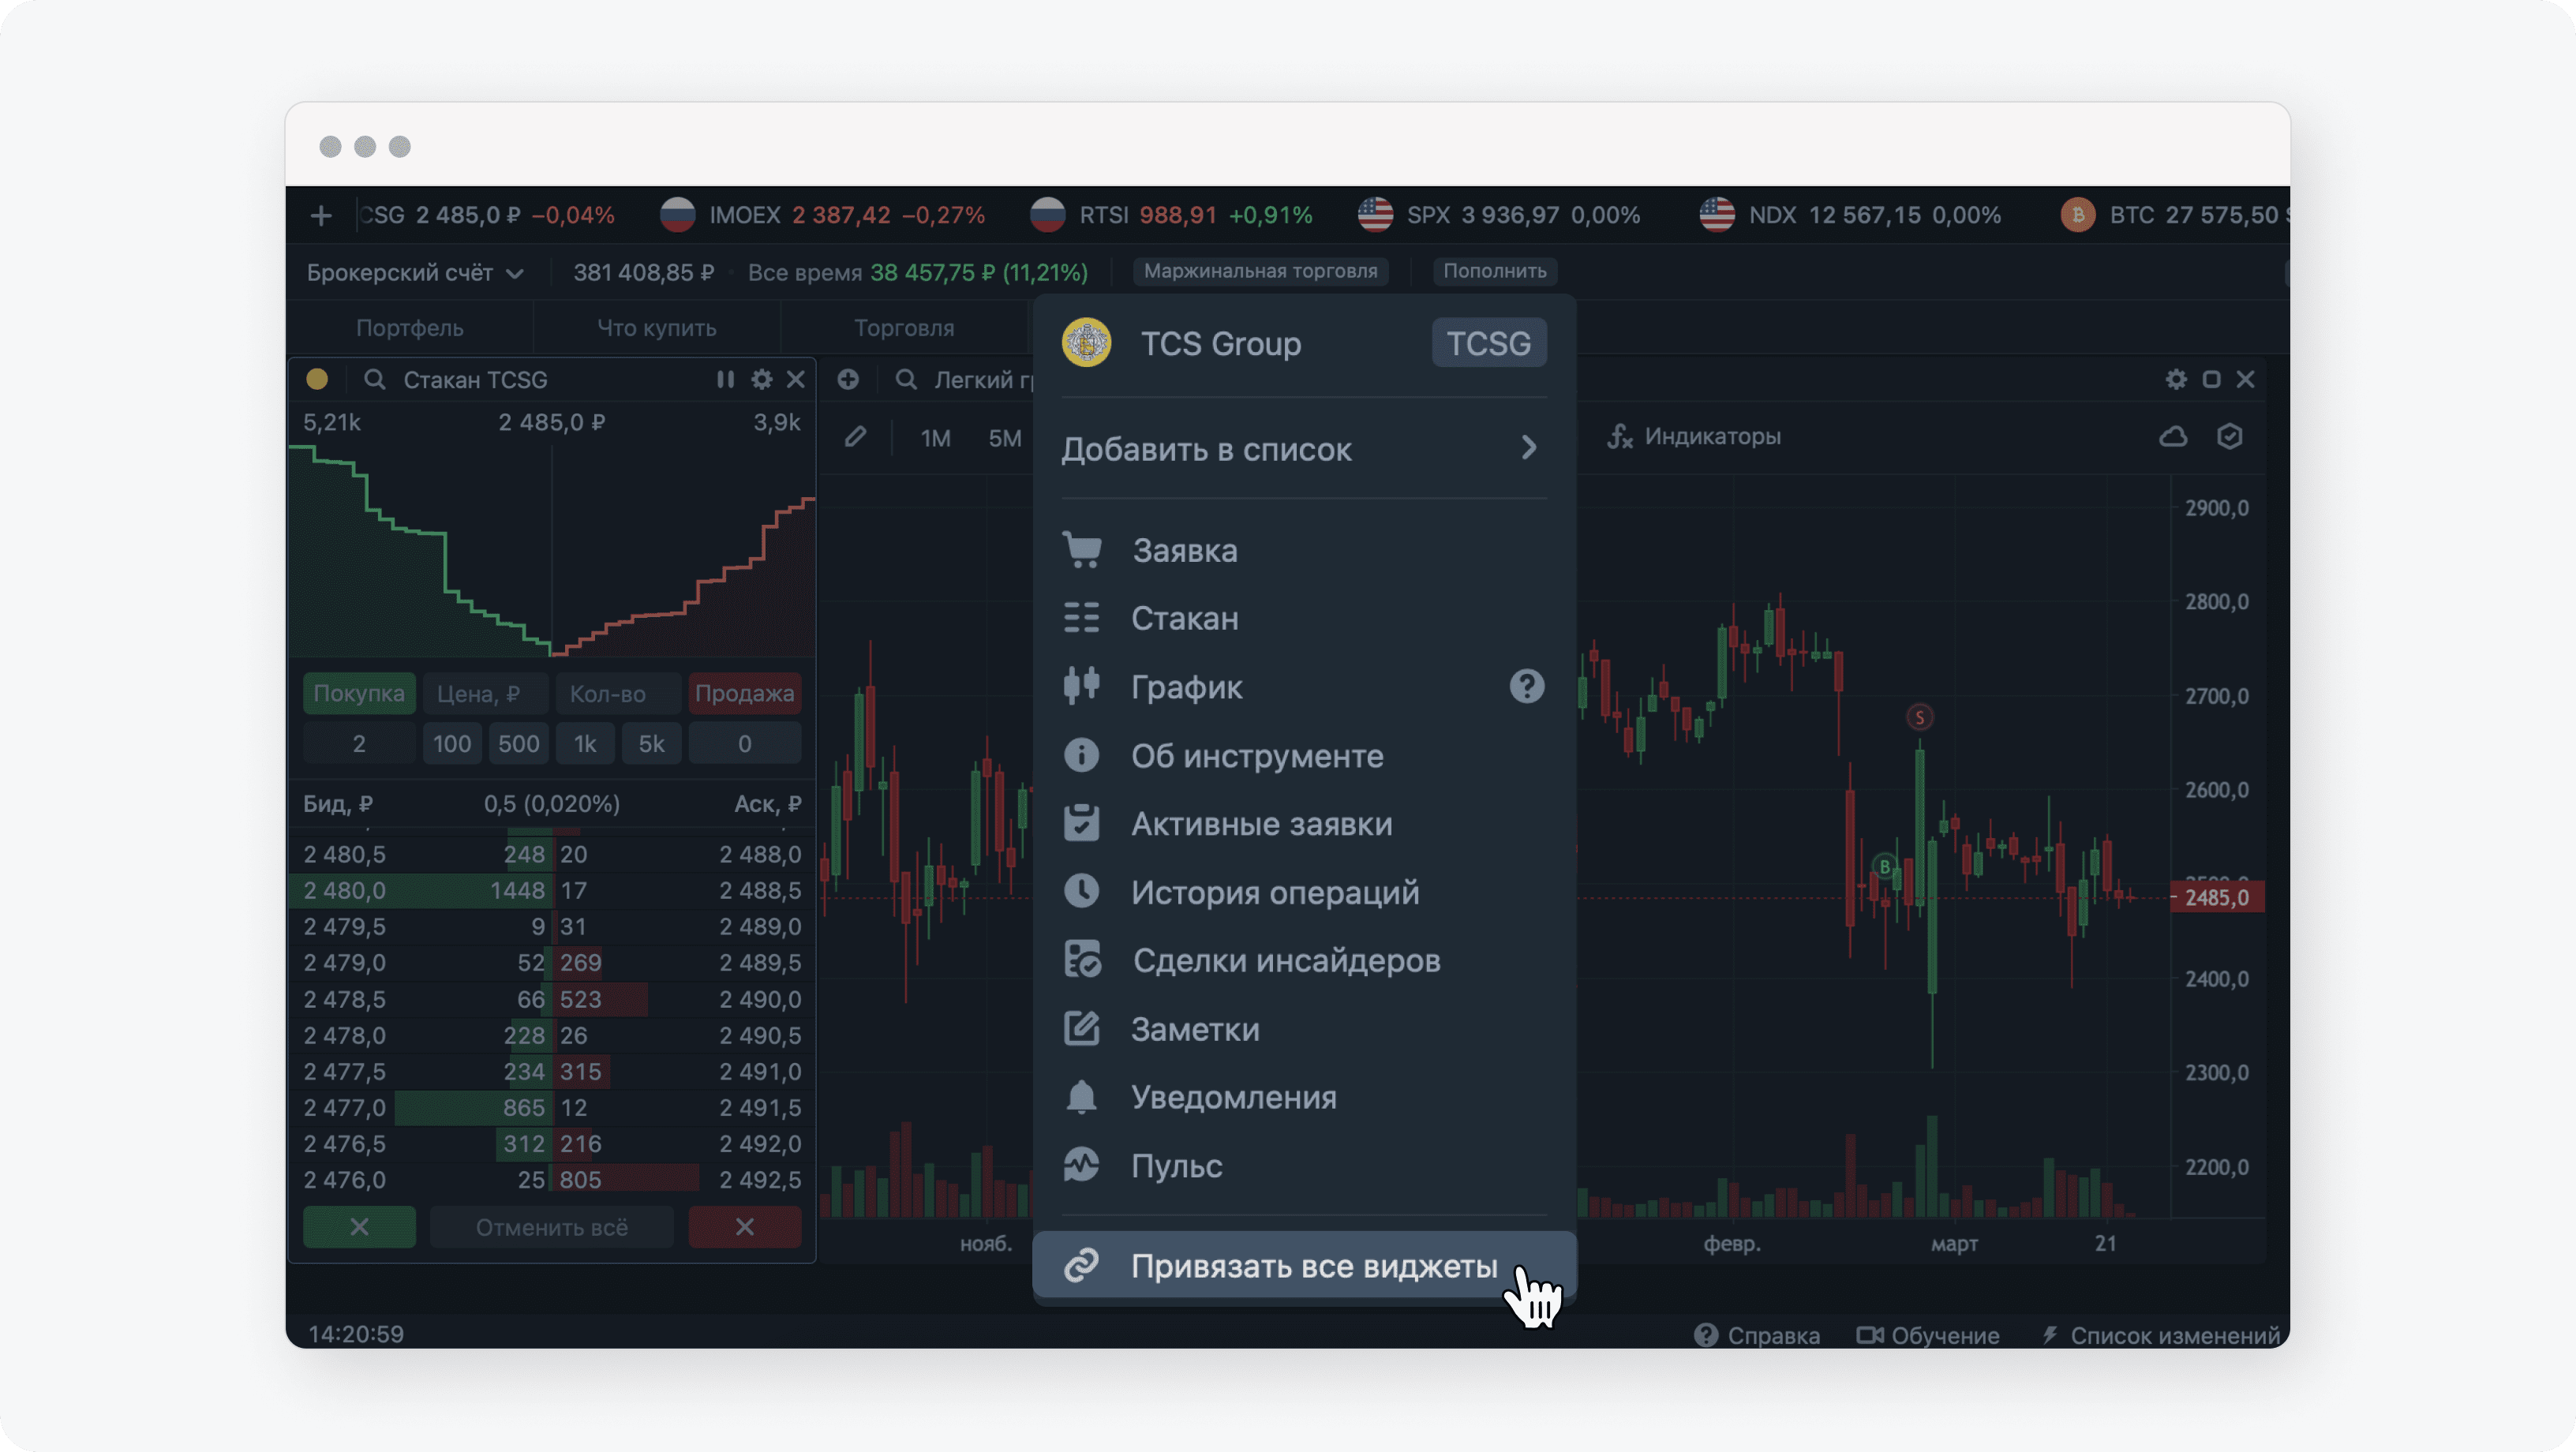Switch to the Портфель tab
Viewport: 2576px width, 1452px height.
(409, 328)
